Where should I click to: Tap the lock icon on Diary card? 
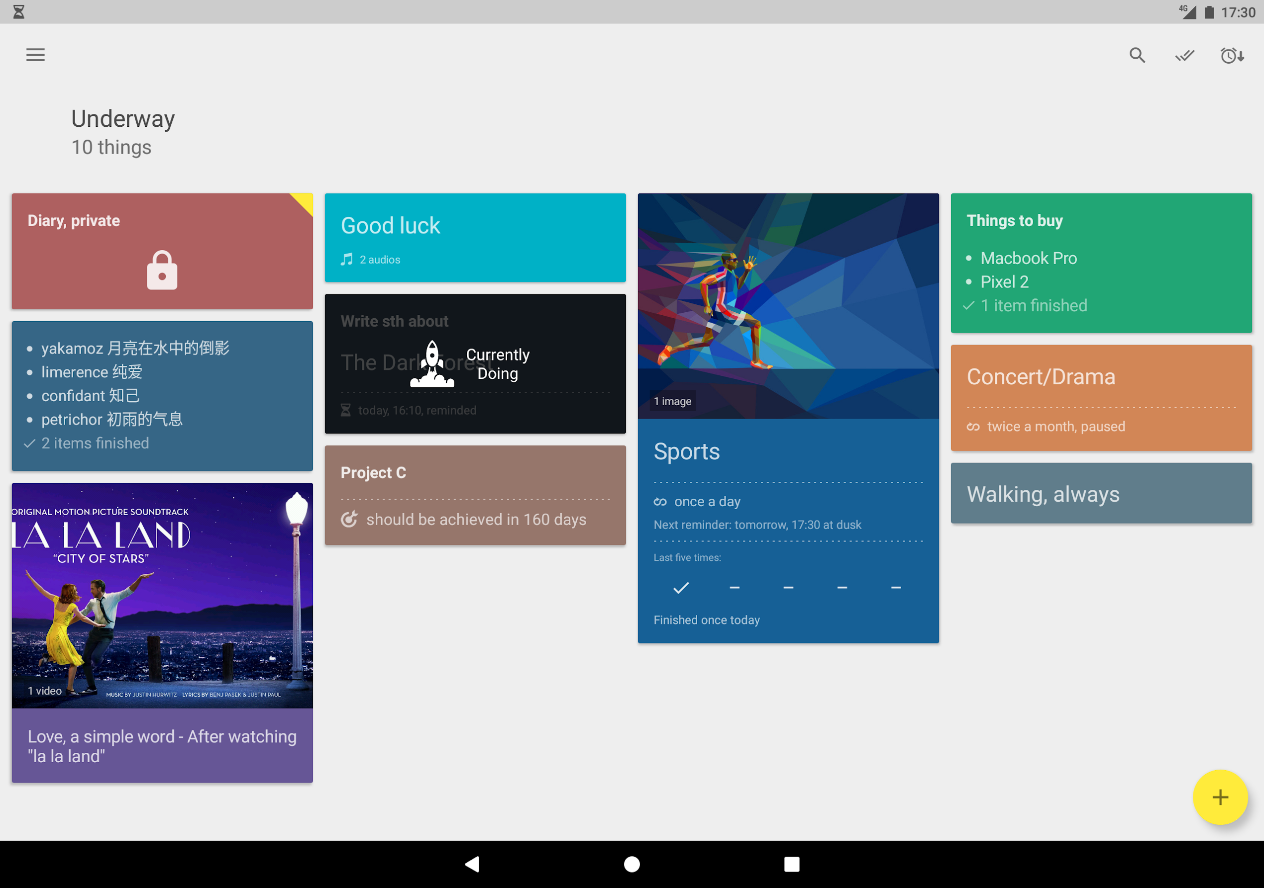tap(162, 270)
